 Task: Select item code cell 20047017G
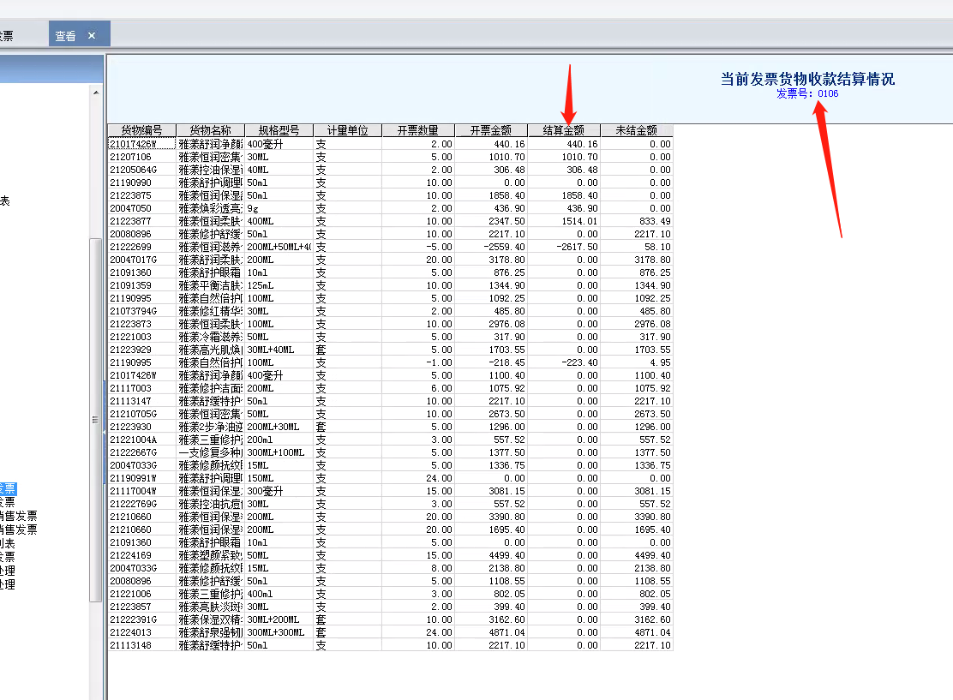tap(141, 260)
